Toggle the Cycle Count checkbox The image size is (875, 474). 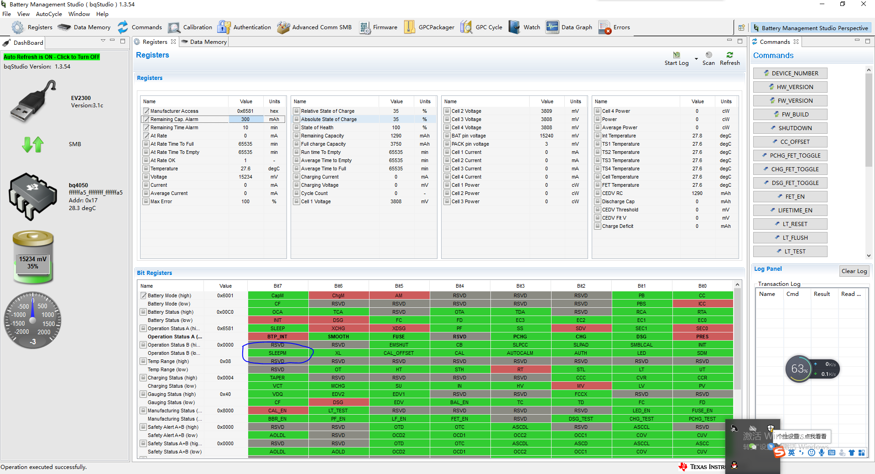tap(297, 193)
